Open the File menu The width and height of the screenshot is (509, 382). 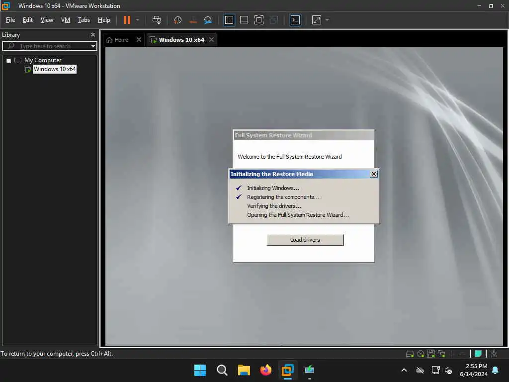tap(10, 20)
